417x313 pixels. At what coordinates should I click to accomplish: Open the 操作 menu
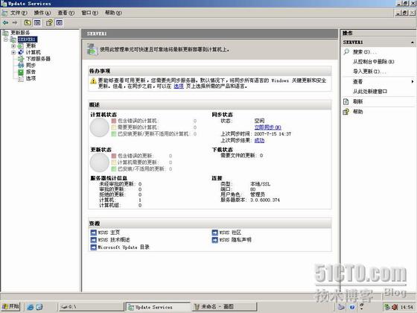(x=42, y=13)
